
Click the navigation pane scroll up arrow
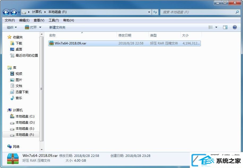coord(41,34)
